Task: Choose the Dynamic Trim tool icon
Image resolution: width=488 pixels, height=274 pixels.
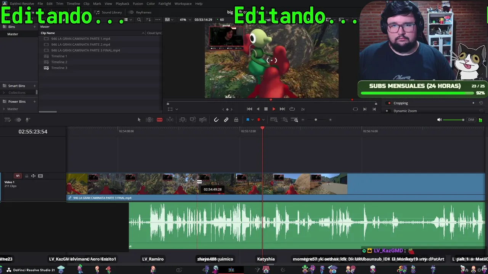Action: (170, 120)
